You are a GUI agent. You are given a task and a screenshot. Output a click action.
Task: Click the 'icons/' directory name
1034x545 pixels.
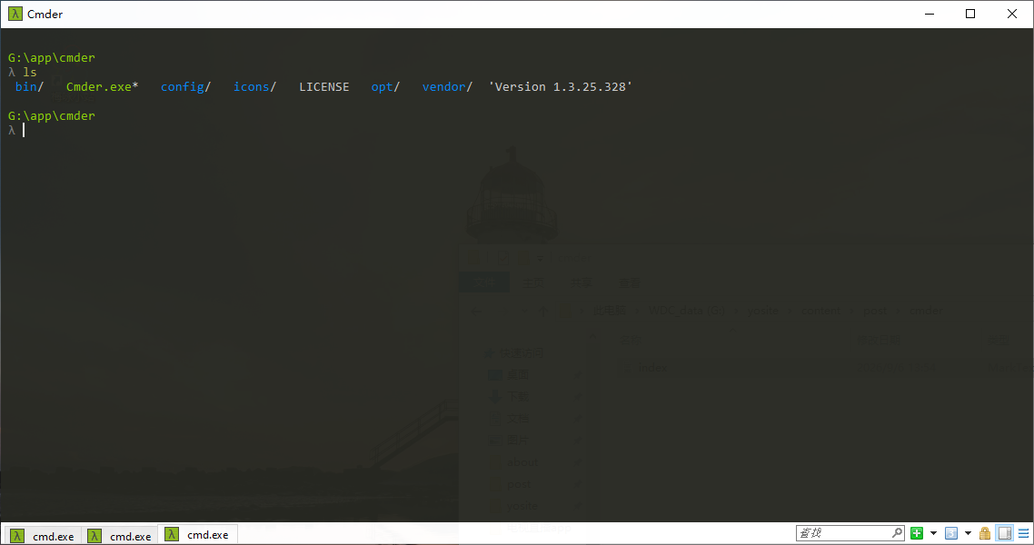pos(254,87)
